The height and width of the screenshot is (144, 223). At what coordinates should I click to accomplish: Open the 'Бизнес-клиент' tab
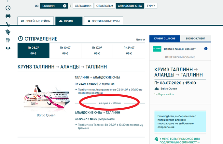tap(195, 39)
